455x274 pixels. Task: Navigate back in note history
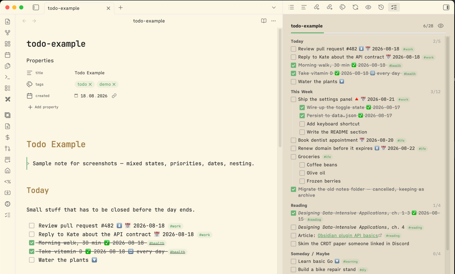coord(24,21)
